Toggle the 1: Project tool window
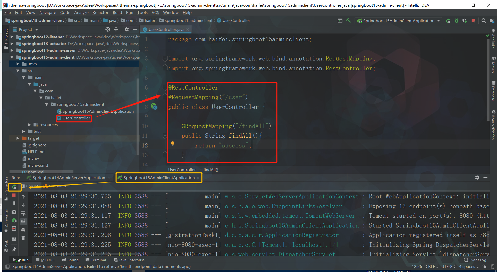The image size is (497, 272). click(x=6, y=40)
